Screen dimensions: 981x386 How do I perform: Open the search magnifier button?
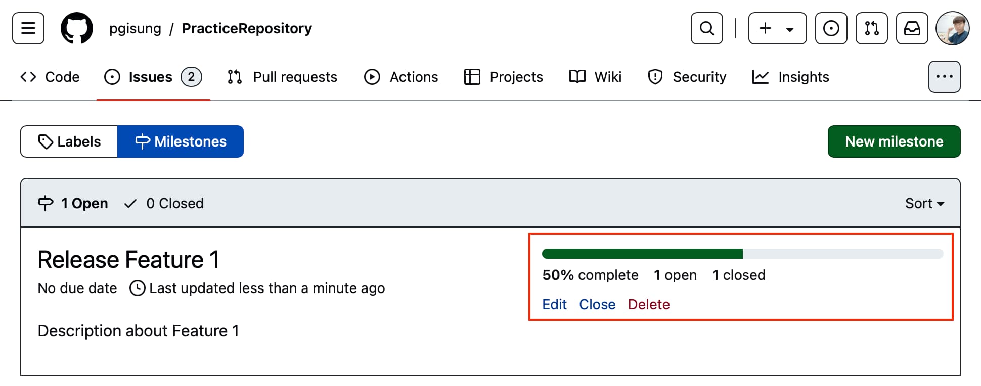707,28
